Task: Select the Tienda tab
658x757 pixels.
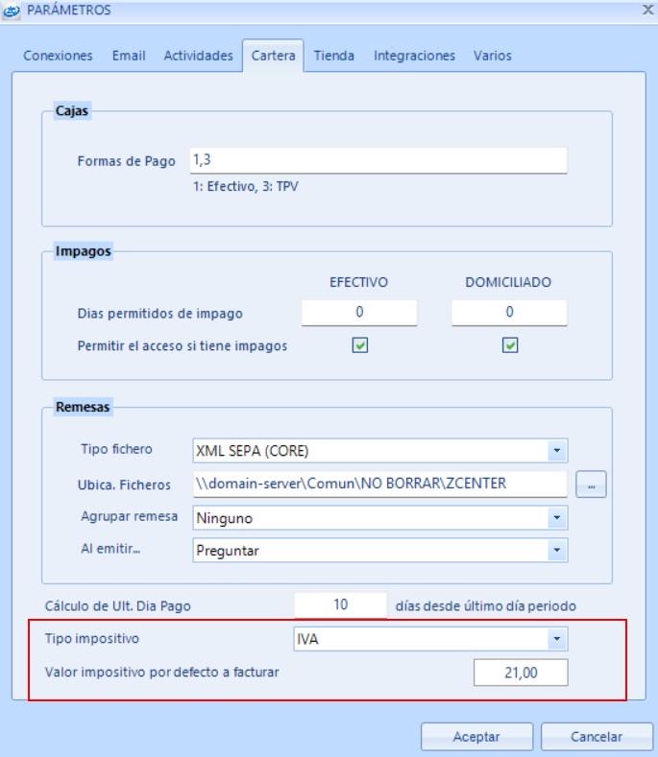Action: (333, 56)
